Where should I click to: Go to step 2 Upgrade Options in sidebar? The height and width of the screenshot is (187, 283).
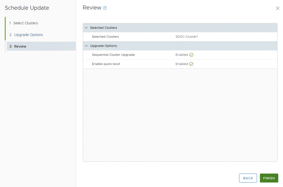[x=28, y=35]
